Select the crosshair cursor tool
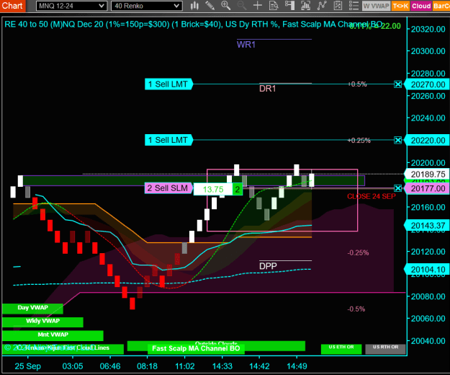Screen dimensions: 450x375 [258, 6]
